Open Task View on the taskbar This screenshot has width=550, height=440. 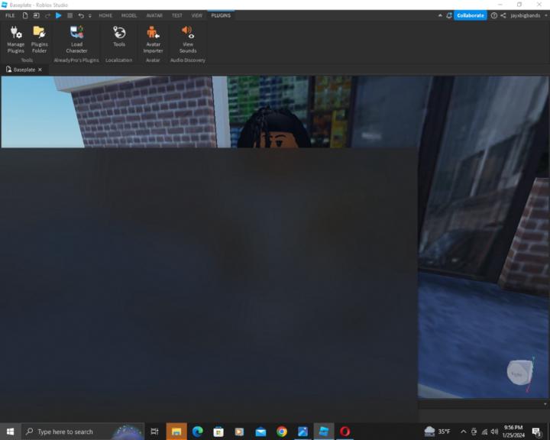(154, 432)
